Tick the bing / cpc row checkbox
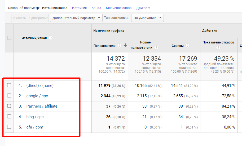Screen dimensions: 242x146 (x=9, y=117)
